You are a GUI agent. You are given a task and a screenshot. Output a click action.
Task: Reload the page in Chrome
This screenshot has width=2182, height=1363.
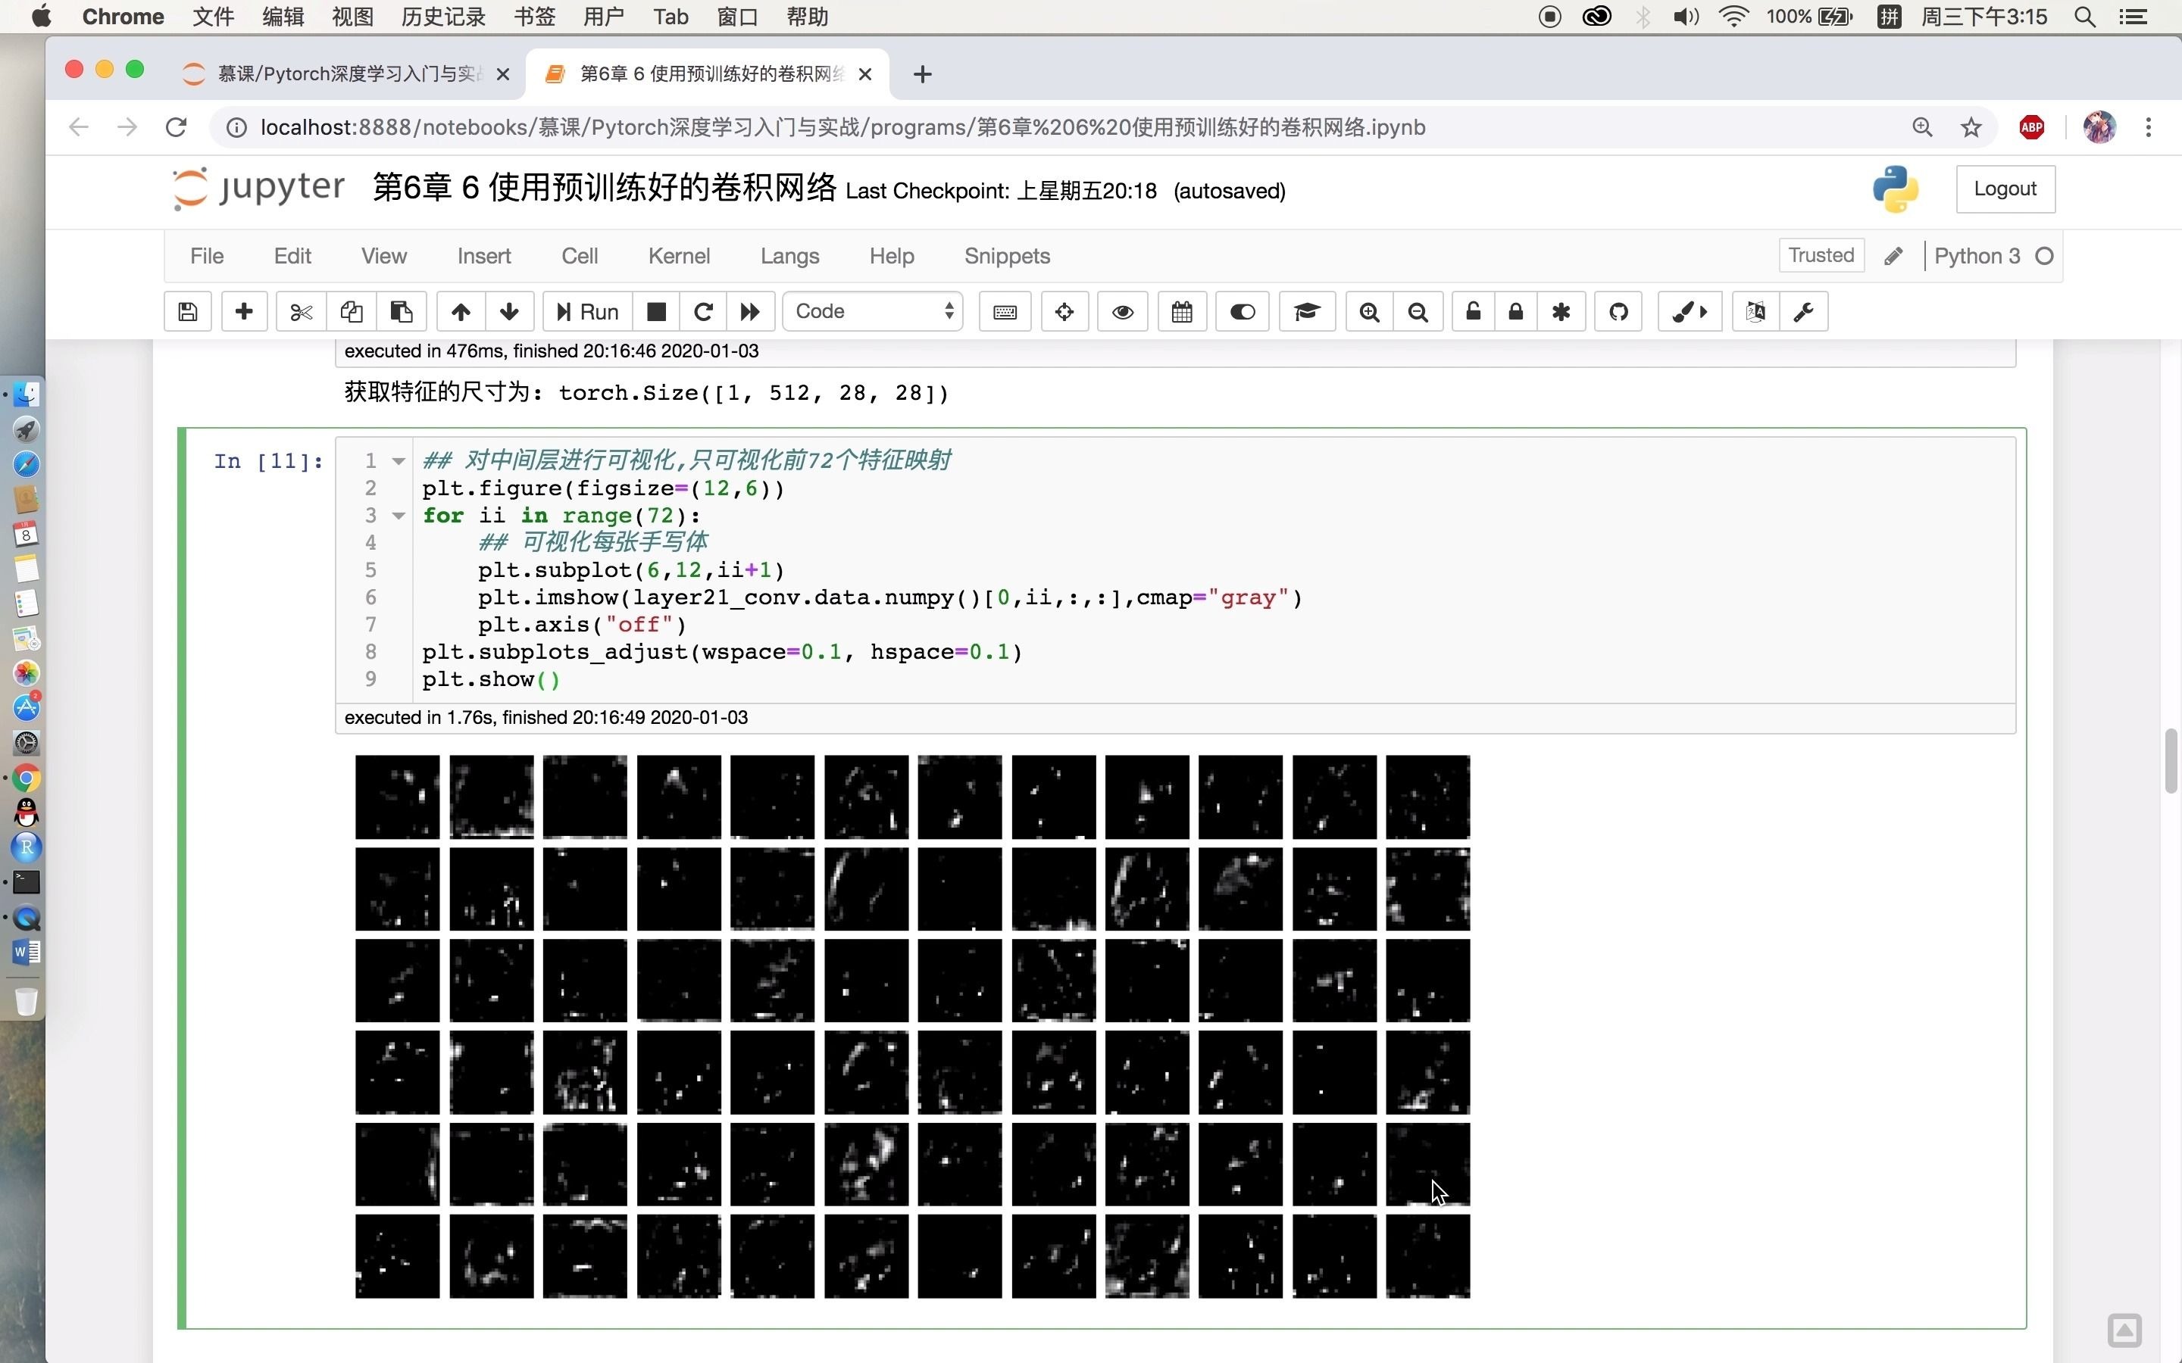coord(176,127)
